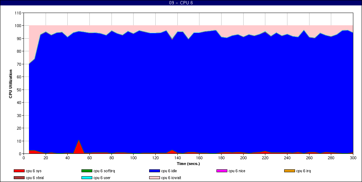Click the green cpu 6 softirq legend swatch
Image resolution: width=362 pixels, height=182 pixels.
pos(87,171)
